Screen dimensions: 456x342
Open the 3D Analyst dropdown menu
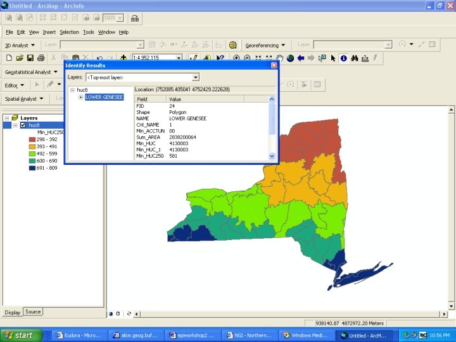[x=20, y=46]
